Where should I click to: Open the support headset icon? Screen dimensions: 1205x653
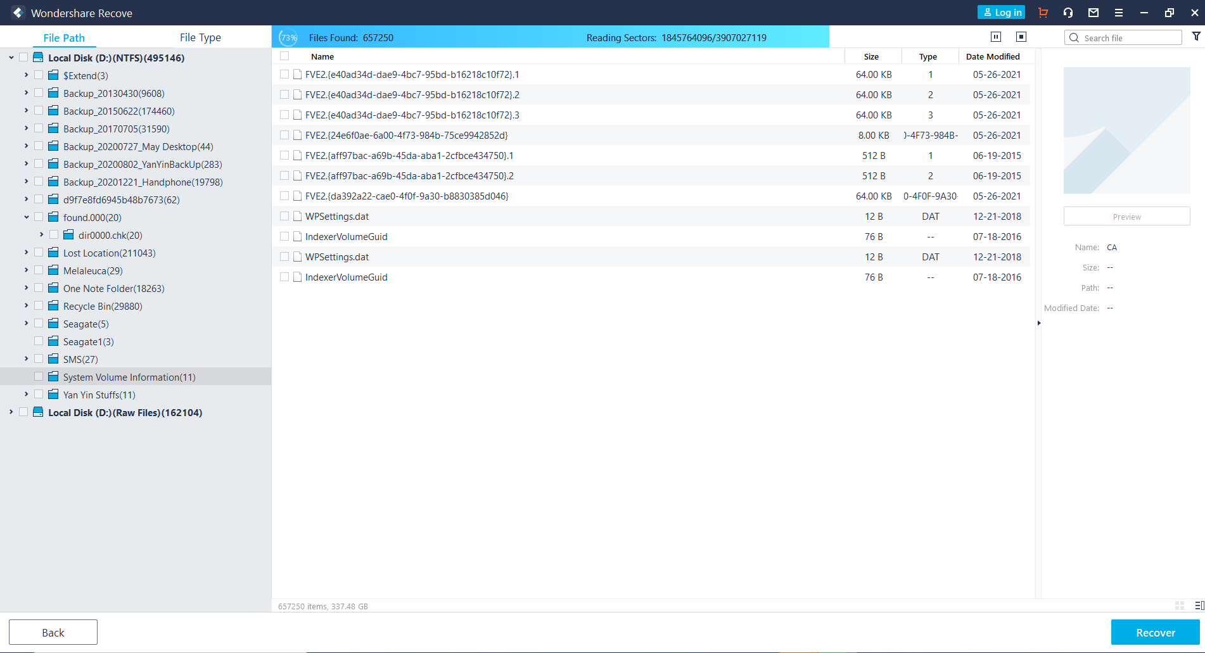tap(1068, 13)
